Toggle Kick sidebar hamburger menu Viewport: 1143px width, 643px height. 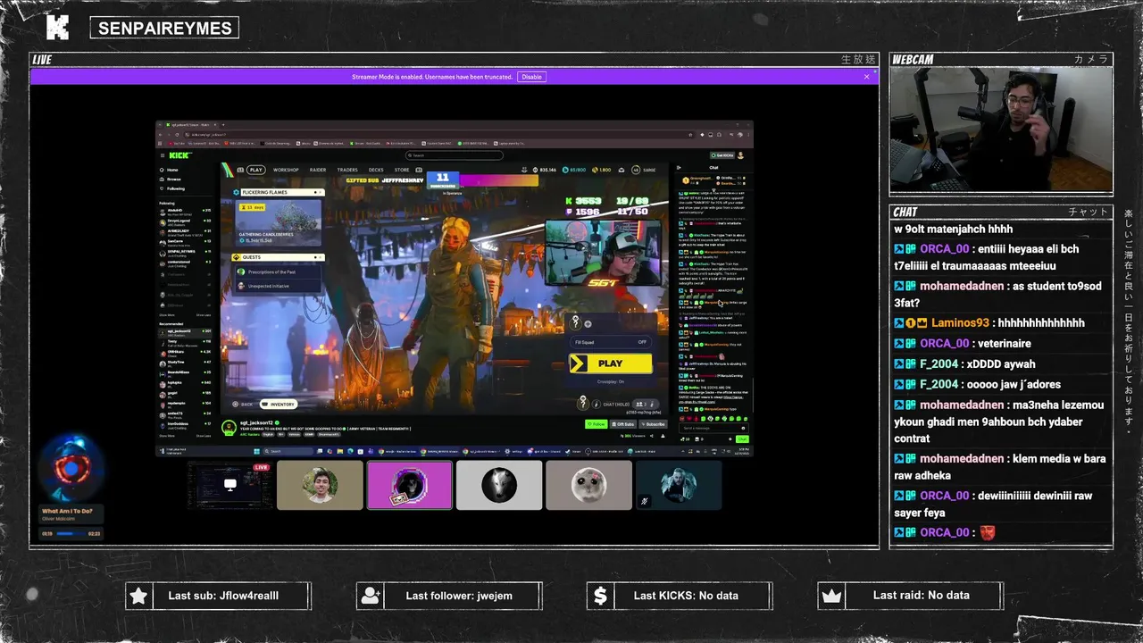(162, 155)
